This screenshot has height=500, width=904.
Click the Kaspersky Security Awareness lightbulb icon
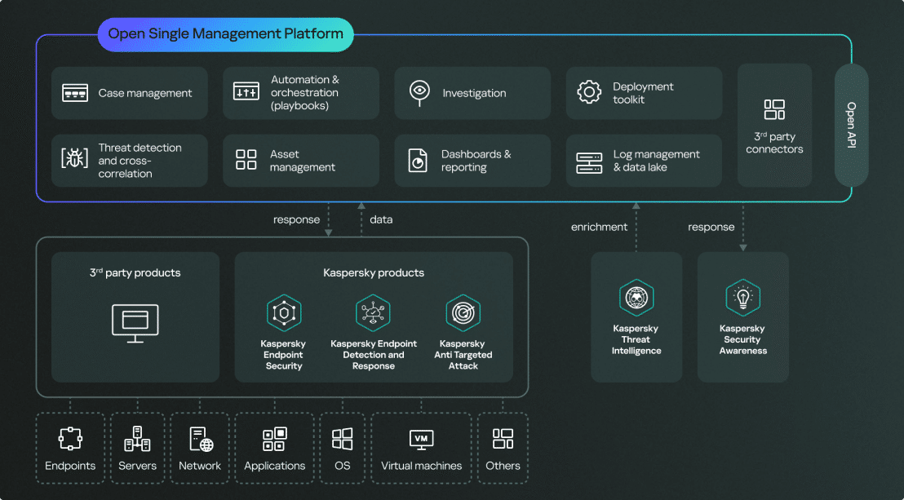[x=743, y=298]
